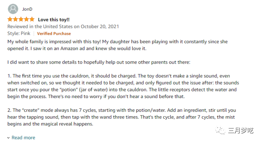Open the Read more link
The height and width of the screenshot is (142, 262).
pos(23,138)
